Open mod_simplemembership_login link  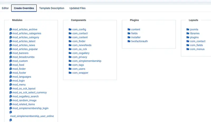point(30,108)
